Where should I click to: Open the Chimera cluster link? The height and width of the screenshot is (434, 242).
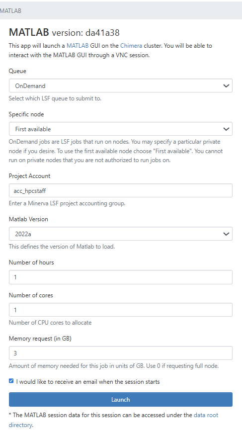click(x=131, y=46)
